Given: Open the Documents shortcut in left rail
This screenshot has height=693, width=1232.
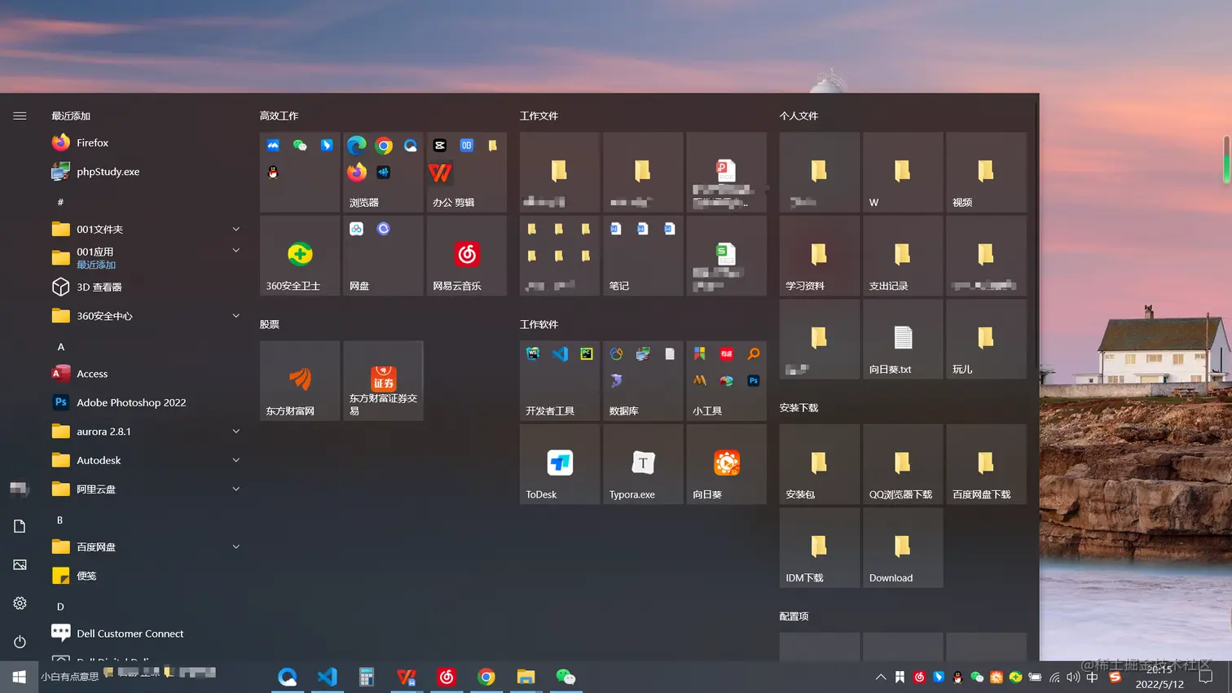Looking at the screenshot, I should 20,526.
